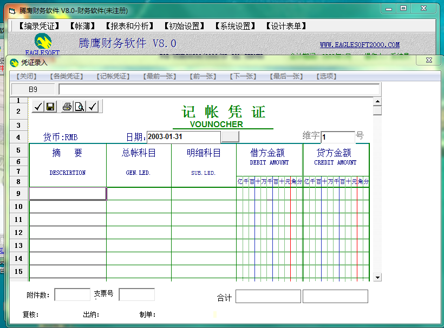This screenshot has width=444, height=328.
Task: Click the cell reference box showing B9
Action: click(33, 89)
